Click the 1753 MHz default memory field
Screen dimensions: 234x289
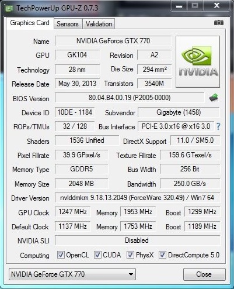coord(138,226)
